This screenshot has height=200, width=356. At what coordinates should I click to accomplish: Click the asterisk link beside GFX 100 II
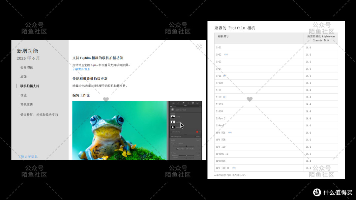click(x=234, y=168)
